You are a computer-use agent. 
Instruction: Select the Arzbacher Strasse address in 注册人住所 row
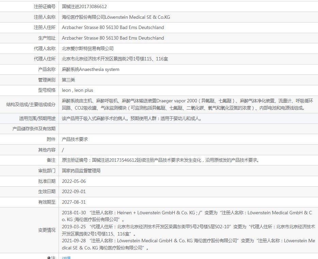click(113, 27)
